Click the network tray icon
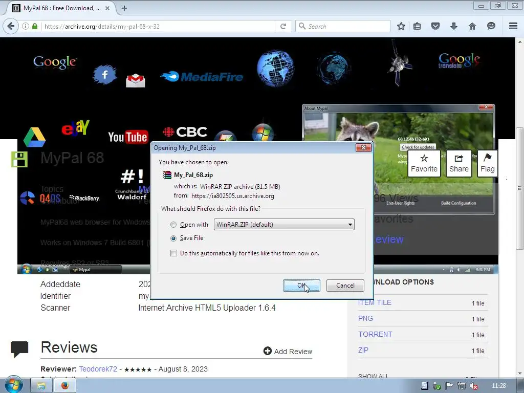 (x=461, y=386)
